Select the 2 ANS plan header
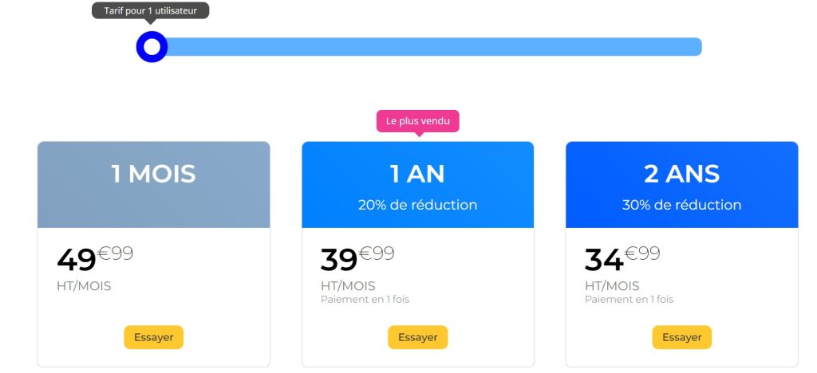Image resolution: width=817 pixels, height=373 pixels. click(681, 174)
